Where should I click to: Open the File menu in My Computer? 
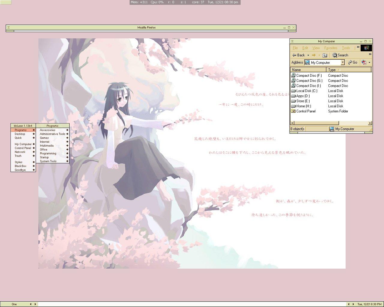pos(295,48)
